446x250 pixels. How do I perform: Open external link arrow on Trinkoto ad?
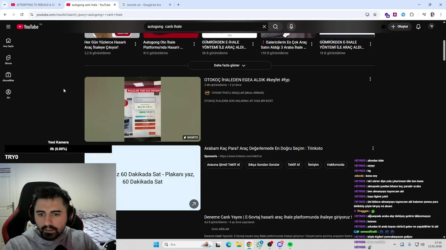tap(194, 204)
